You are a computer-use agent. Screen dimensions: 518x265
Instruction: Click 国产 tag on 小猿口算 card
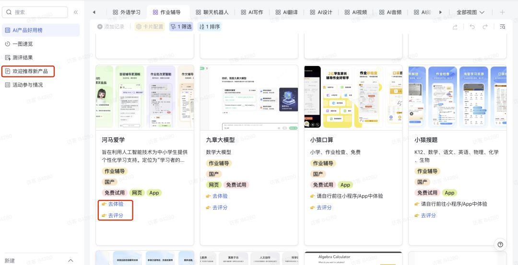pyautogui.click(x=318, y=174)
